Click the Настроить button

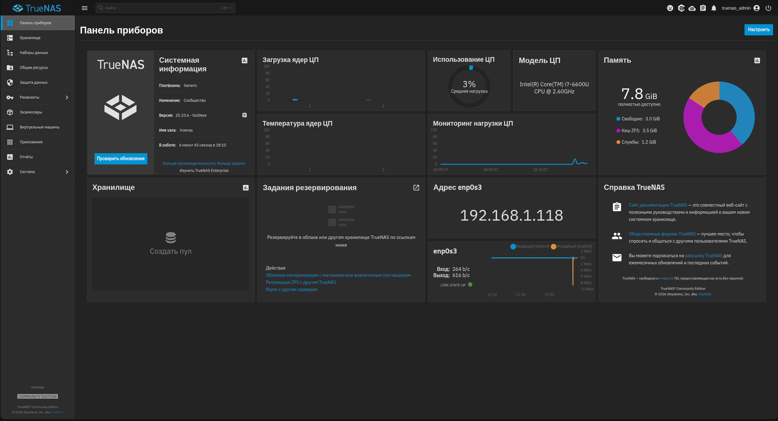[758, 29]
